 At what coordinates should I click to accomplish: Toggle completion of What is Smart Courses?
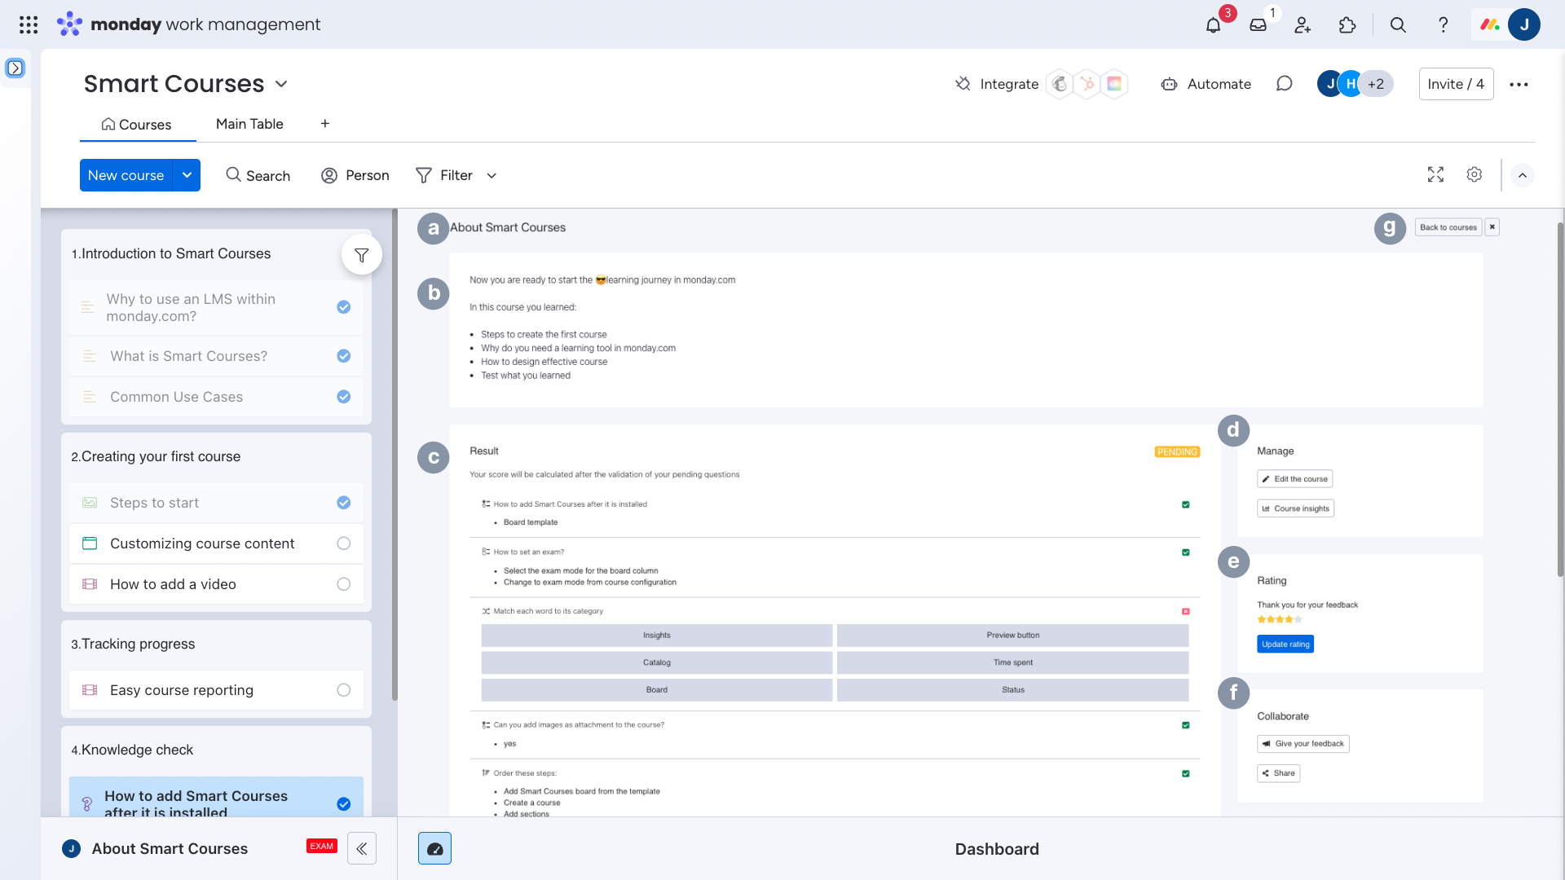[344, 356]
